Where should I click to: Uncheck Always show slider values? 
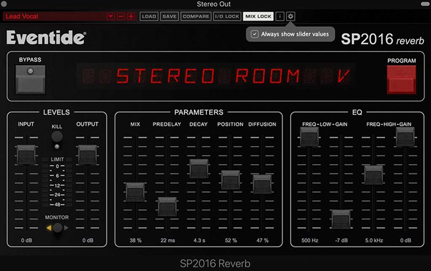coord(255,34)
